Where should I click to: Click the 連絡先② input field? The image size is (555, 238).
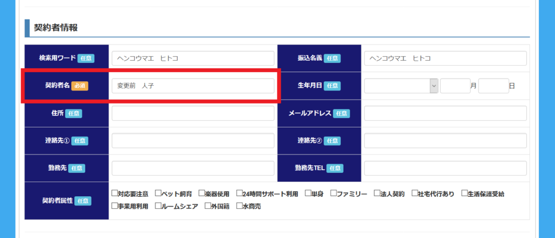446,140
